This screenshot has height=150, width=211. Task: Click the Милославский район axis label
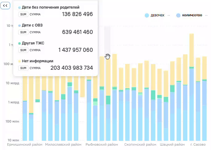pos(63,145)
